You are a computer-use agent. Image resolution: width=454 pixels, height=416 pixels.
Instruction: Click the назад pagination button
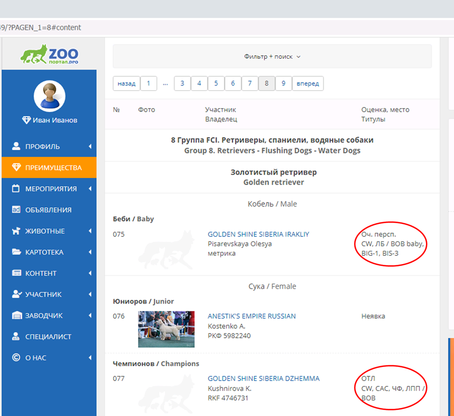[126, 83]
